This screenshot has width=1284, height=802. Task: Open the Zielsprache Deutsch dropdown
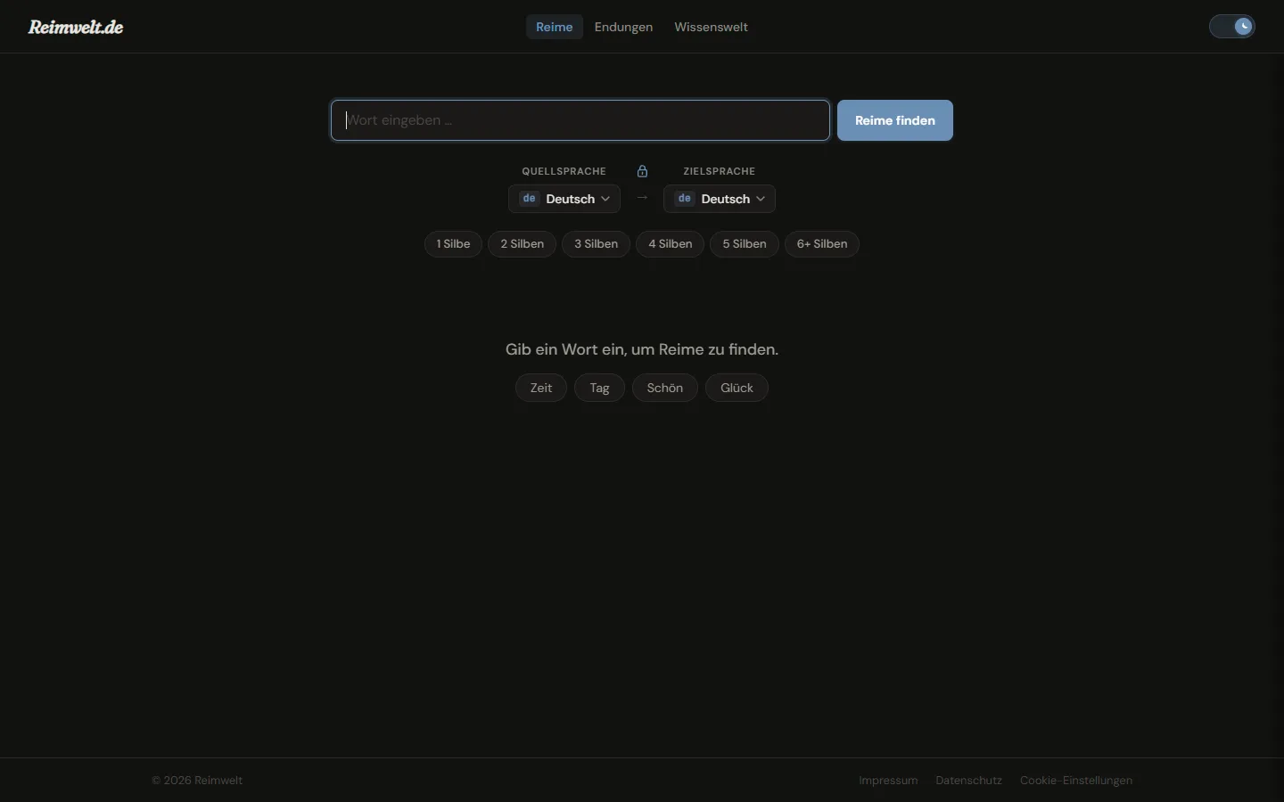tap(720, 199)
